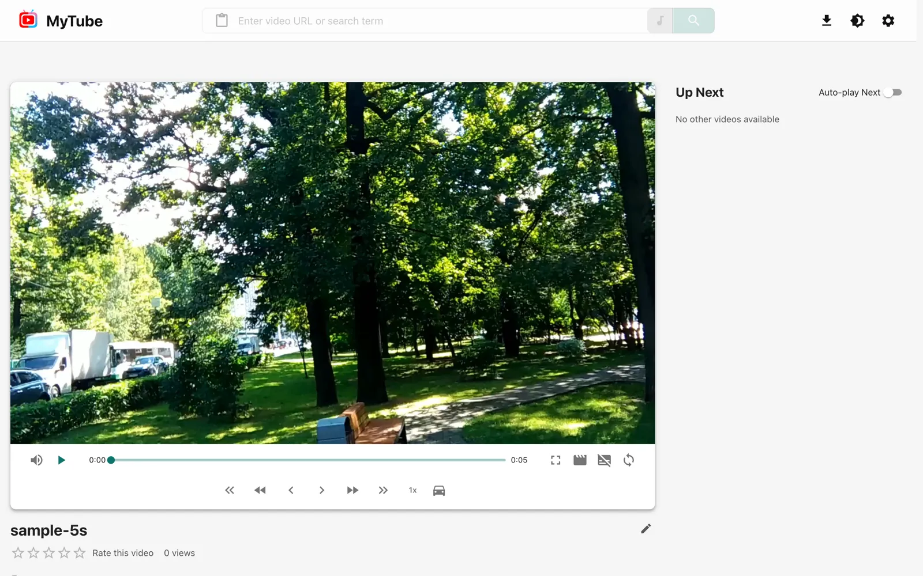Click the 0 views text
923x576 pixels.
[x=179, y=553]
